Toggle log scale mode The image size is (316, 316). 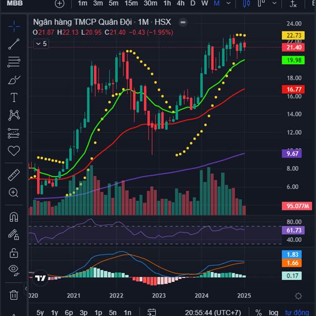273,312
